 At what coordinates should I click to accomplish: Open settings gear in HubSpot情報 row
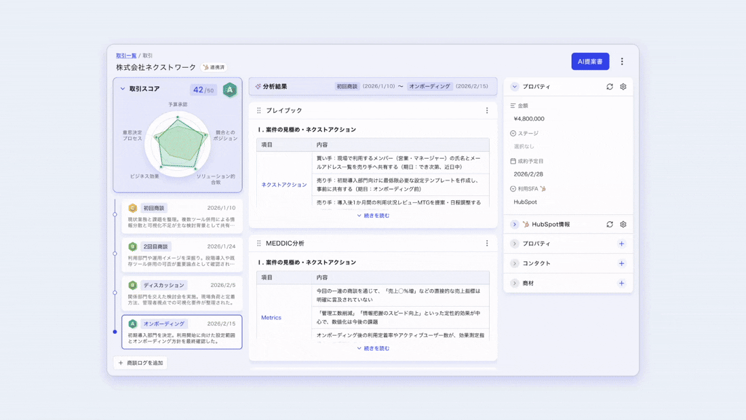tap(623, 225)
